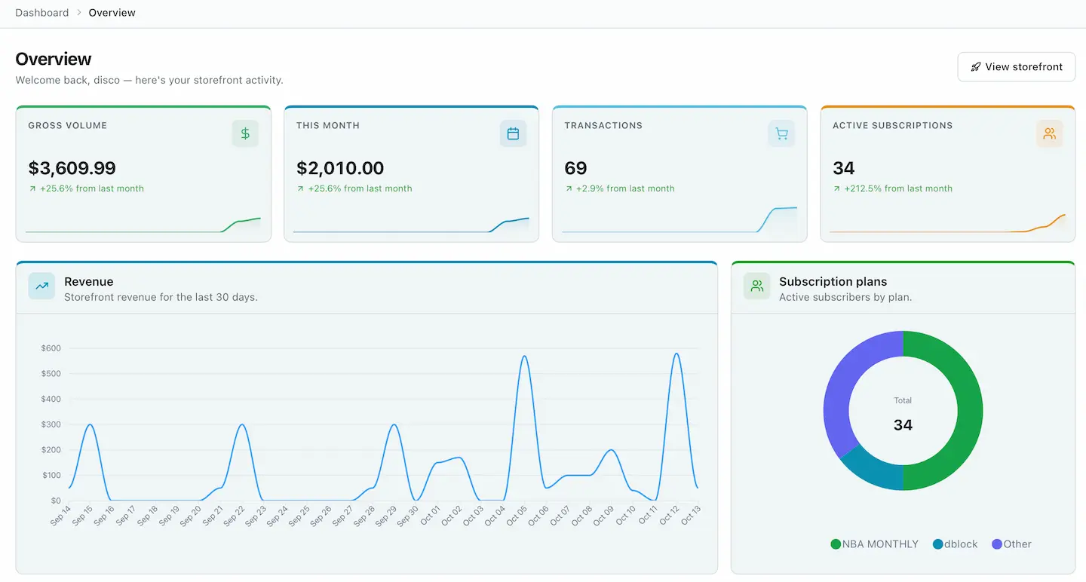1086x582 pixels.
Task: Click the Oct 12 axis label
Action: [x=669, y=516]
